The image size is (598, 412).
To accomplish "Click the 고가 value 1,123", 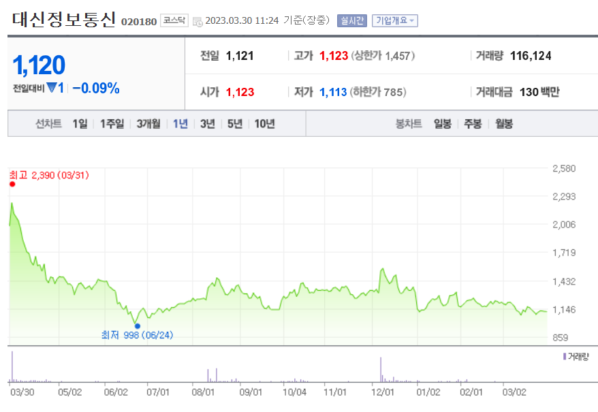I will point(334,56).
